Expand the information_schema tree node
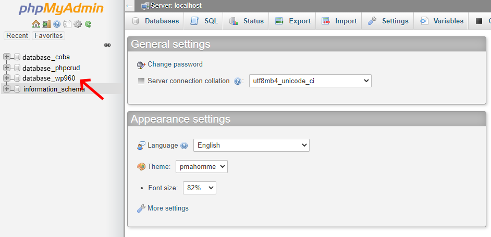The width and height of the screenshot is (491, 237). point(7,89)
